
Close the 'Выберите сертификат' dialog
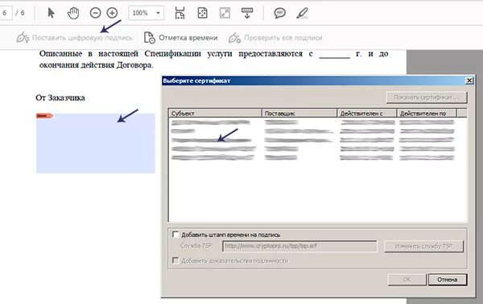(469, 81)
